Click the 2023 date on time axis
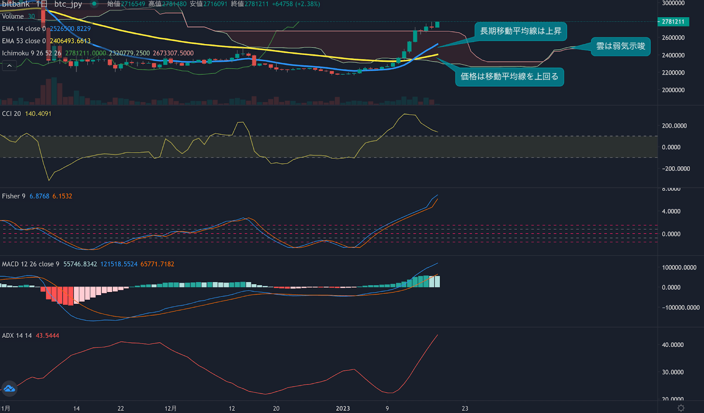 (x=343, y=408)
